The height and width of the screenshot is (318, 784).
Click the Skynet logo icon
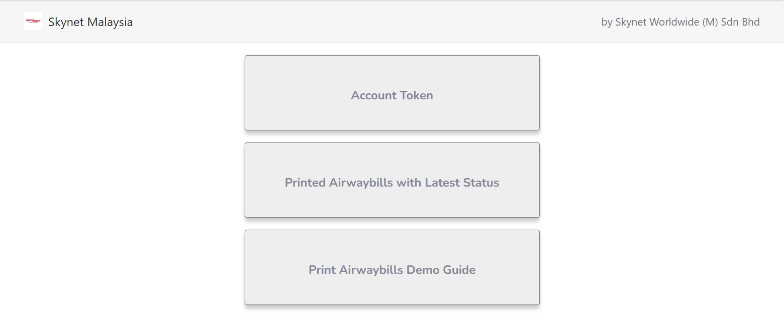[33, 21]
